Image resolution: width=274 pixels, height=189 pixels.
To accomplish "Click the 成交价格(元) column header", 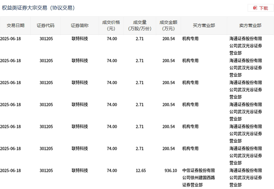I will [x=111, y=25].
